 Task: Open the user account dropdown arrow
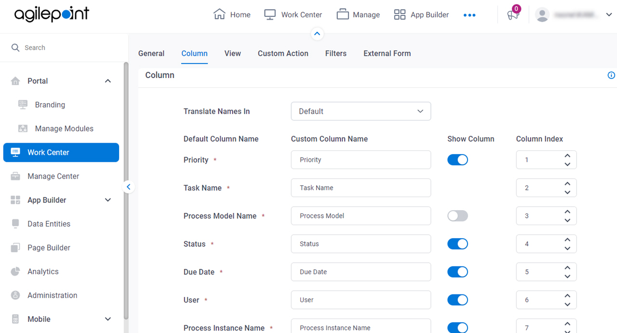coord(609,15)
